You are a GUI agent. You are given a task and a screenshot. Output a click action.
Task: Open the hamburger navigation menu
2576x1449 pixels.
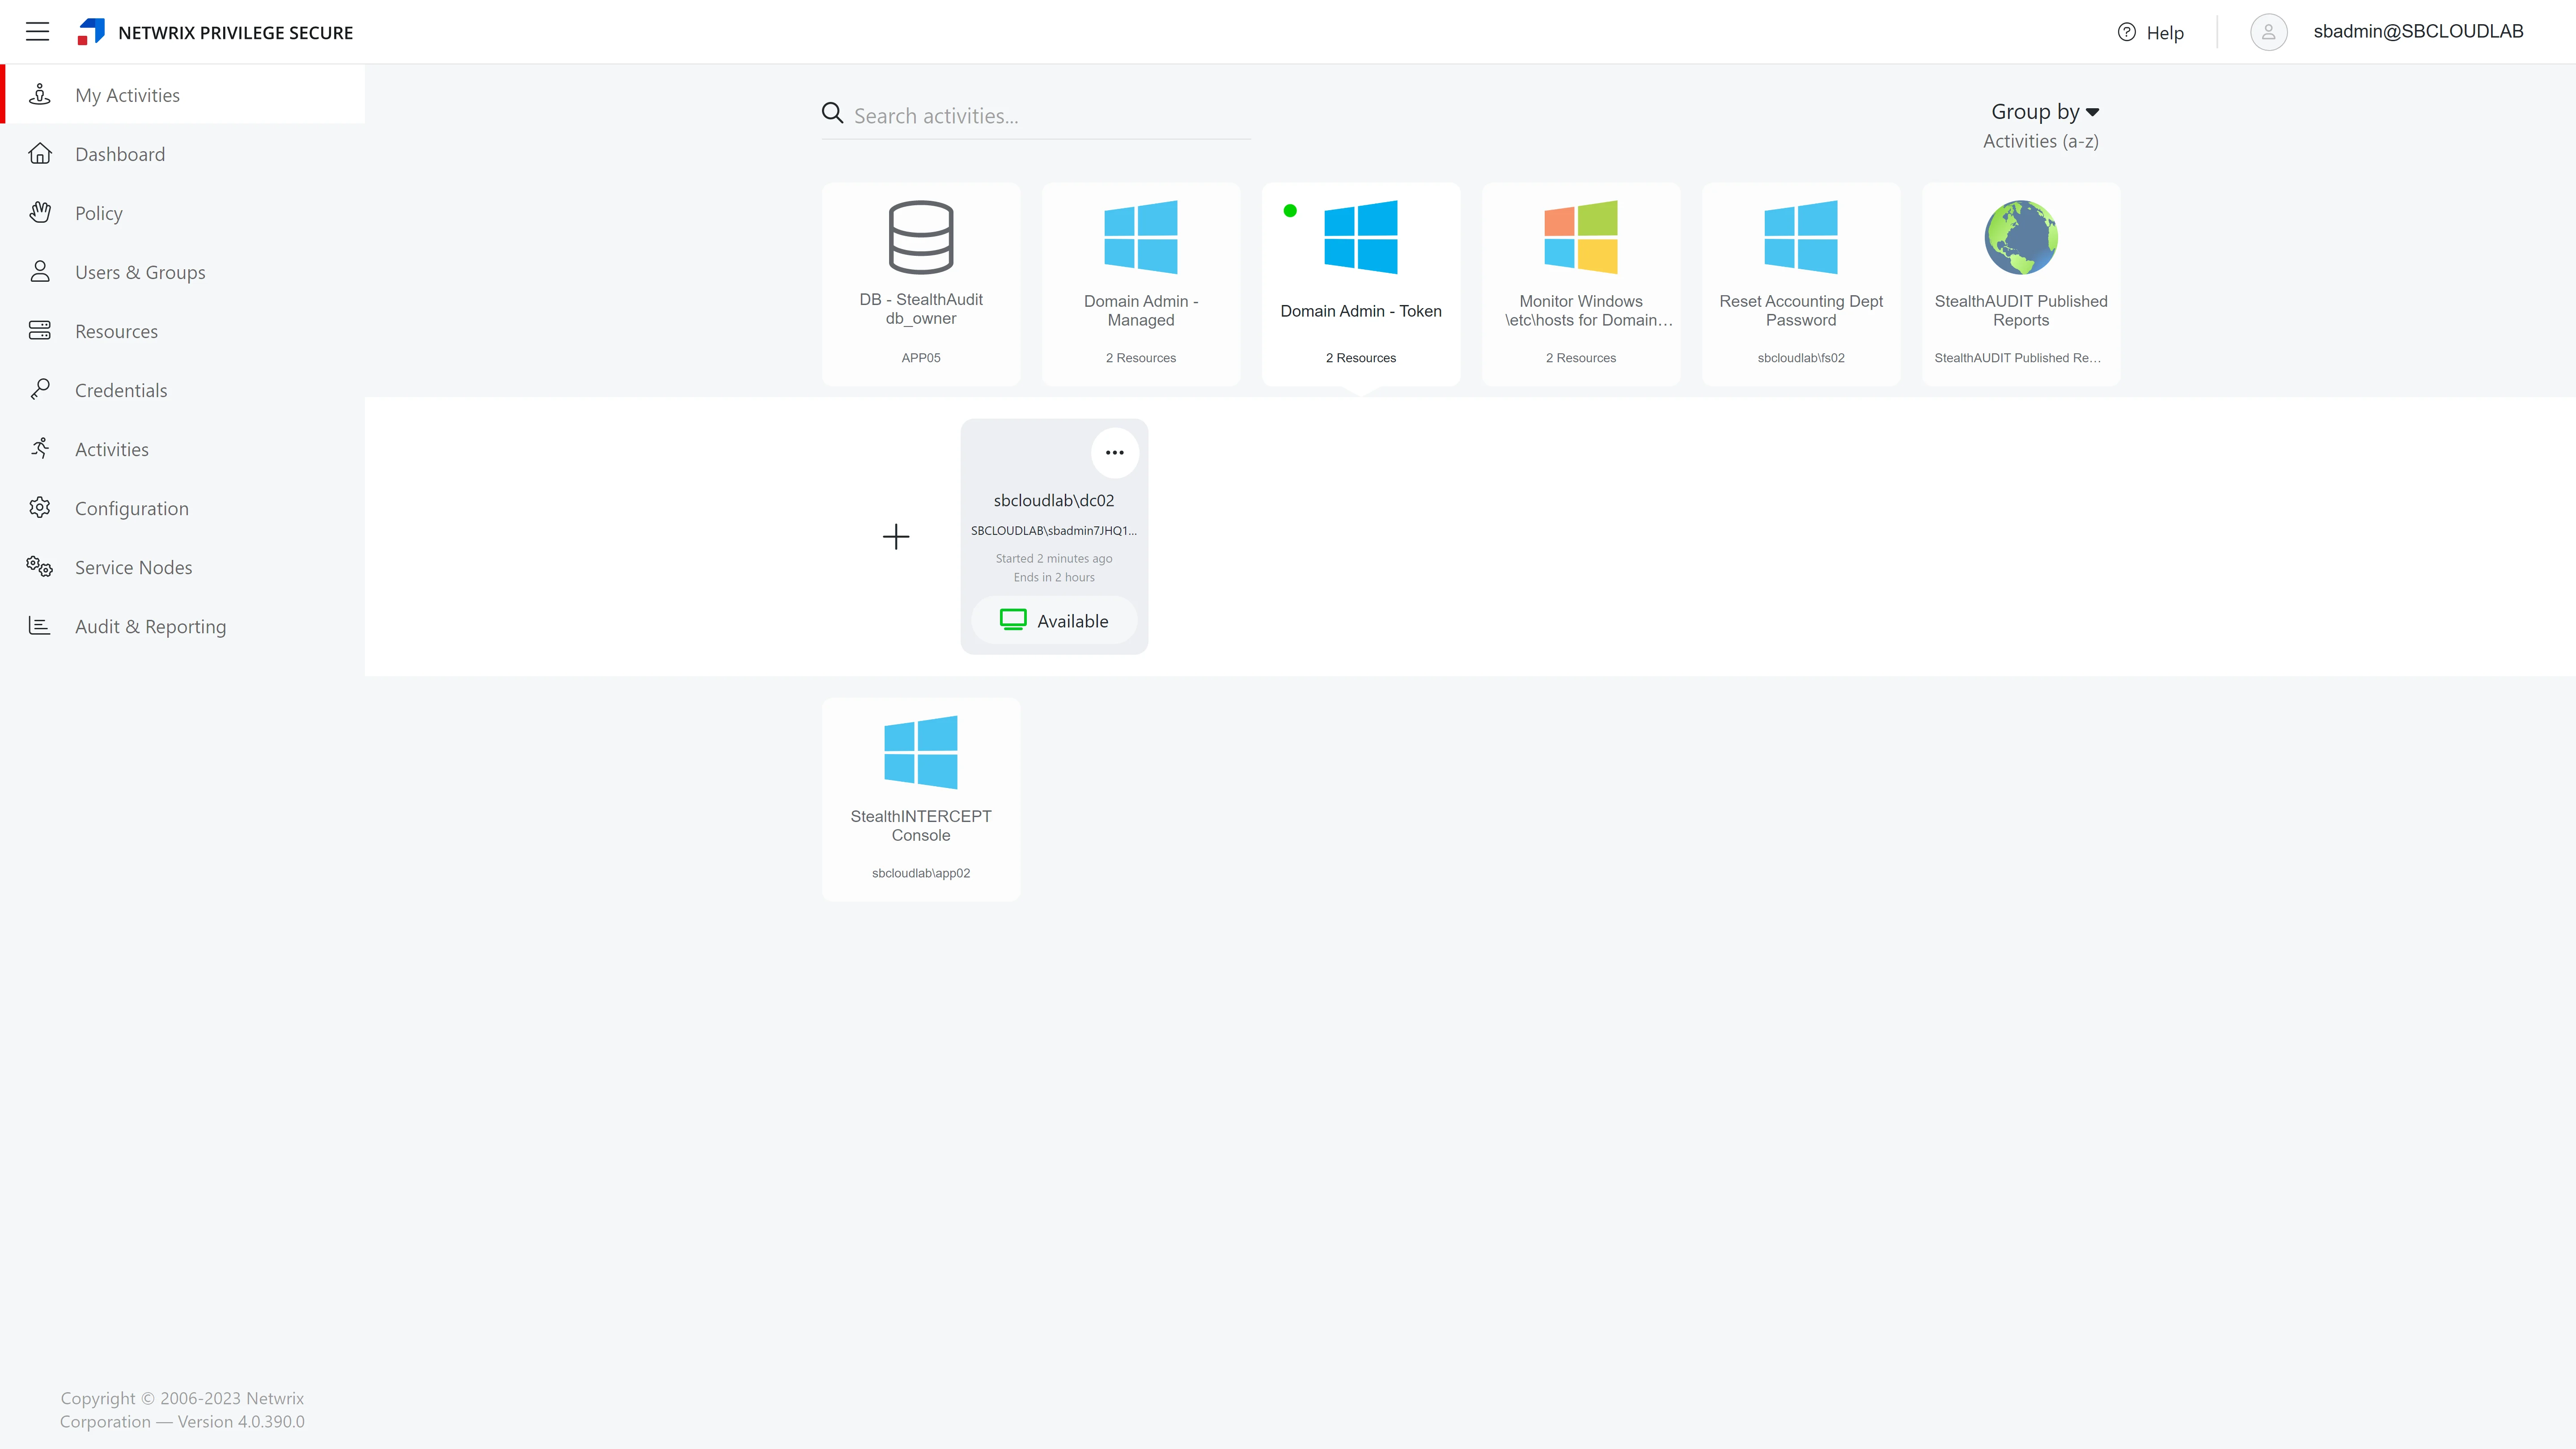[x=38, y=32]
